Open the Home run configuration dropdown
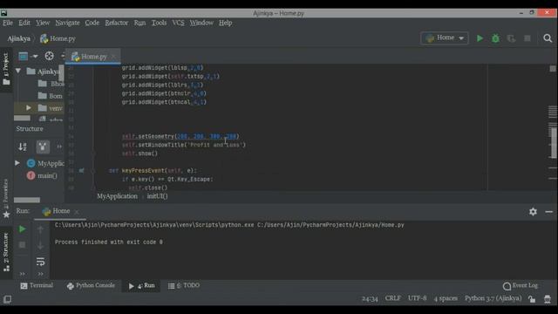This screenshot has height=314, width=558. point(445,38)
